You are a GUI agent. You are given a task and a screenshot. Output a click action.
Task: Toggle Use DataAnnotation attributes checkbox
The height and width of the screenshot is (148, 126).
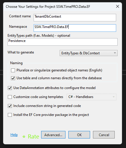pyautogui.click(x=10, y=88)
